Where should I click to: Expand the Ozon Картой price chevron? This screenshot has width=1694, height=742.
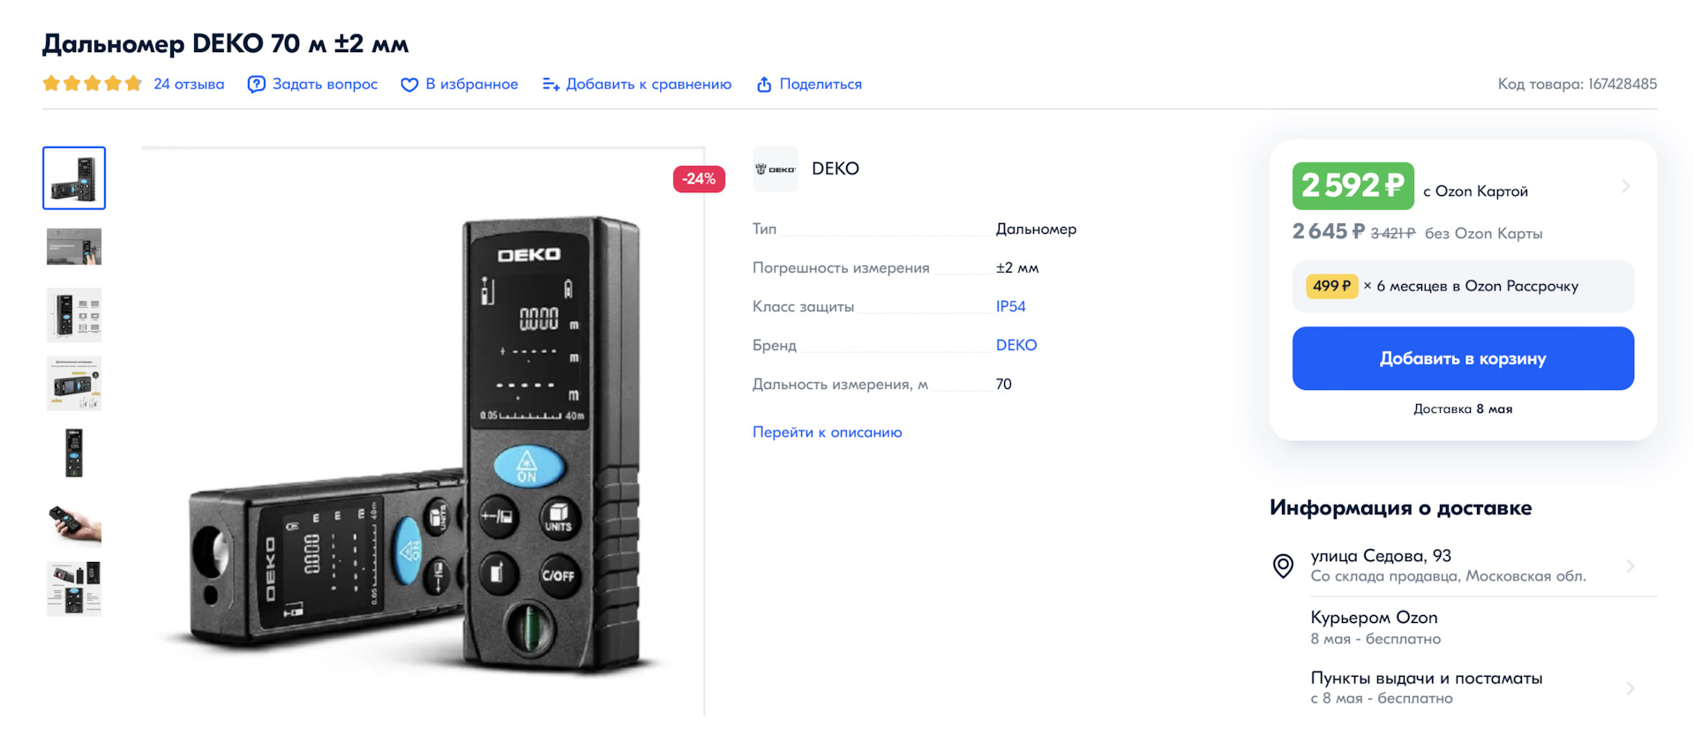click(1625, 186)
